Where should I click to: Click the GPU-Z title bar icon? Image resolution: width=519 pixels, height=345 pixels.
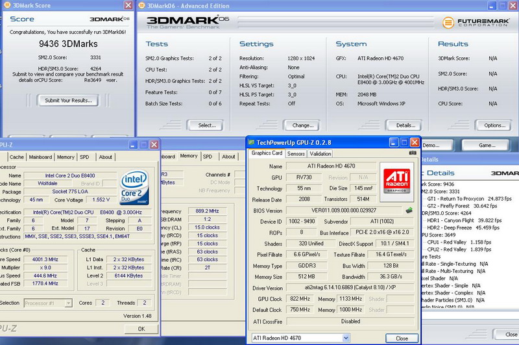251,142
